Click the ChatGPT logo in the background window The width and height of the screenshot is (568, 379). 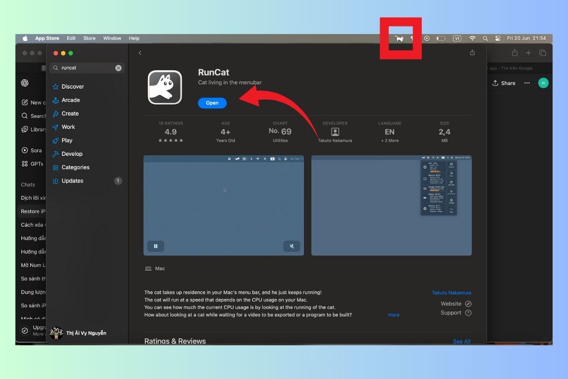click(25, 83)
